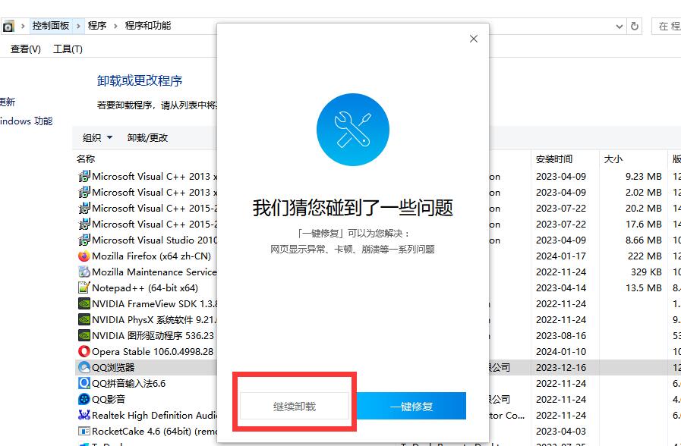Click 程序和功能 in the address breadcrumb
Image resolution: width=681 pixels, height=446 pixels.
(x=148, y=26)
